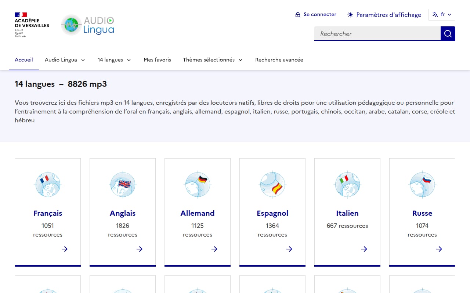Expand the 14 langues menu

tap(114, 60)
